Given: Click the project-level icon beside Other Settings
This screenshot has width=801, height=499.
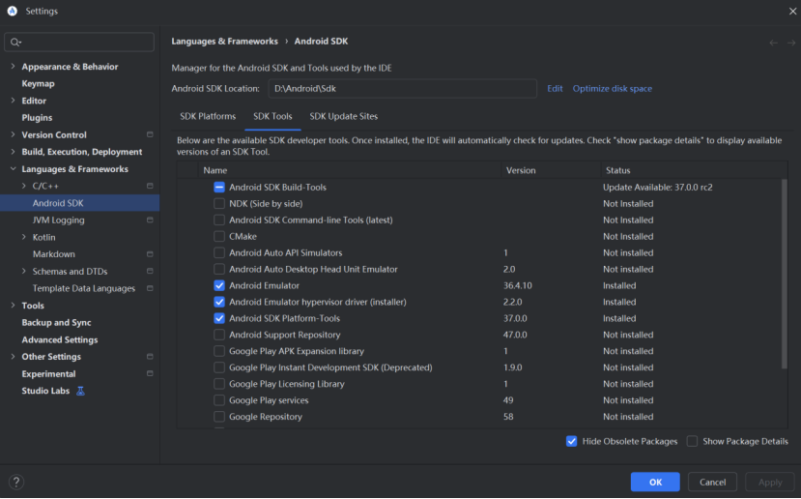Looking at the screenshot, I should pos(150,356).
